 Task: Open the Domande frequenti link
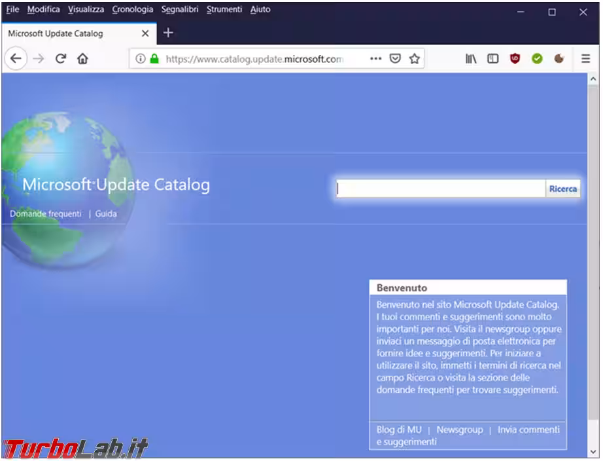[46, 214]
